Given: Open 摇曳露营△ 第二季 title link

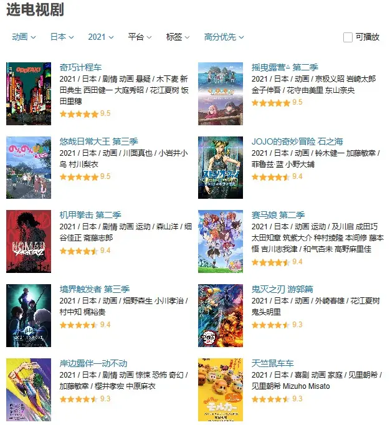Looking at the screenshot, I should click(x=285, y=67).
